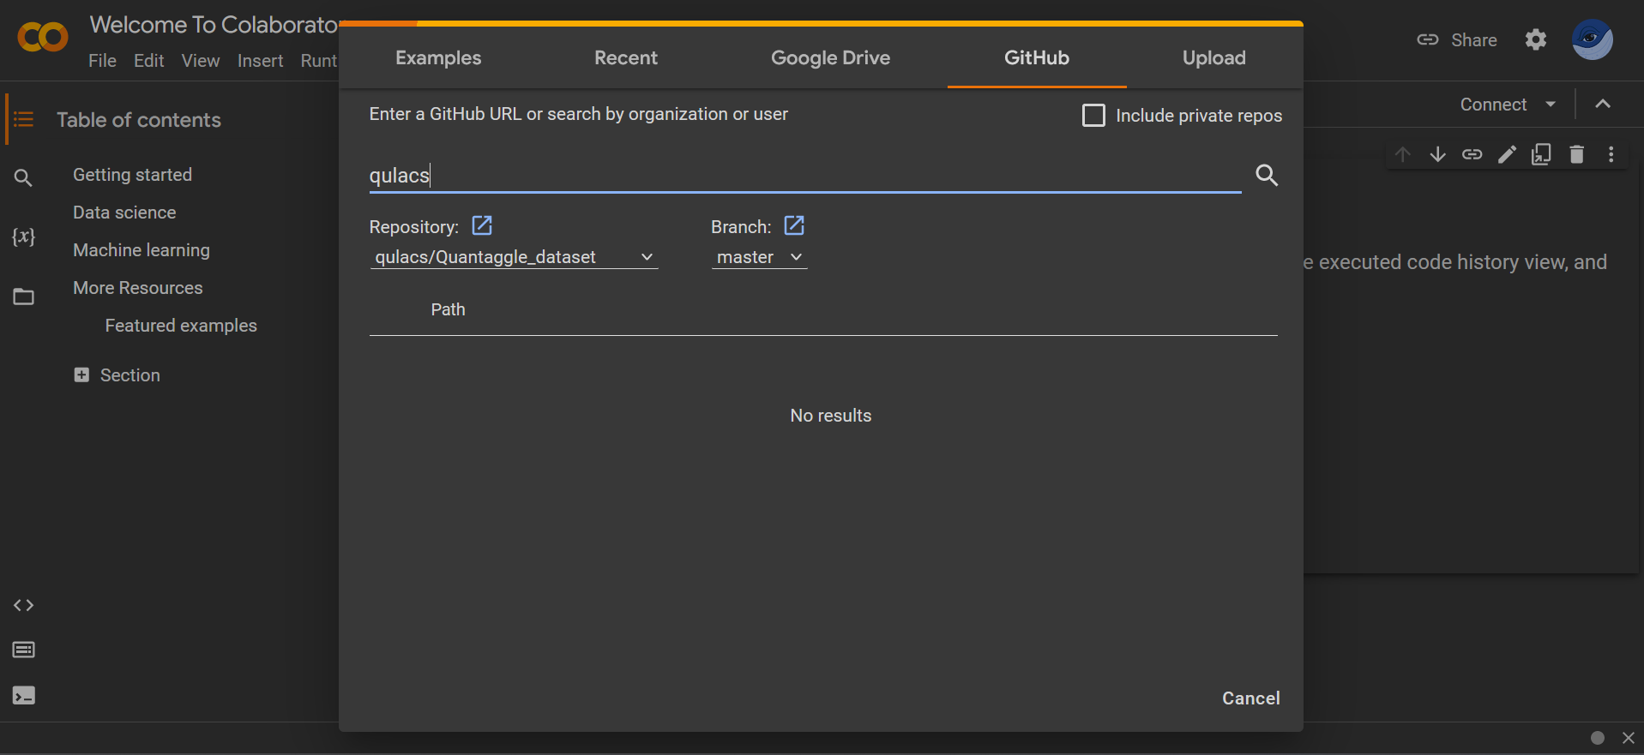Open the Settings gear icon
The width and height of the screenshot is (1644, 755).
point(1536,39)
